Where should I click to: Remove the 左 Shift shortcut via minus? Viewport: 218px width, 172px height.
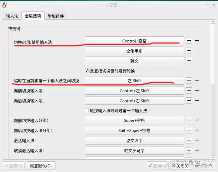tap(189, 80)
